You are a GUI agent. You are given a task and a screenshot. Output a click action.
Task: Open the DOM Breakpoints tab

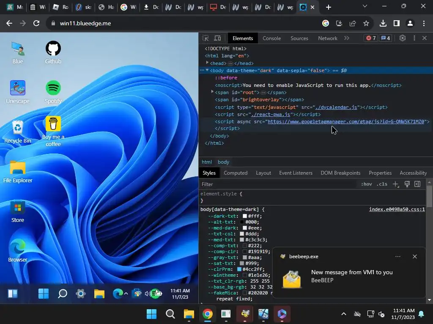tap(340, 173)
